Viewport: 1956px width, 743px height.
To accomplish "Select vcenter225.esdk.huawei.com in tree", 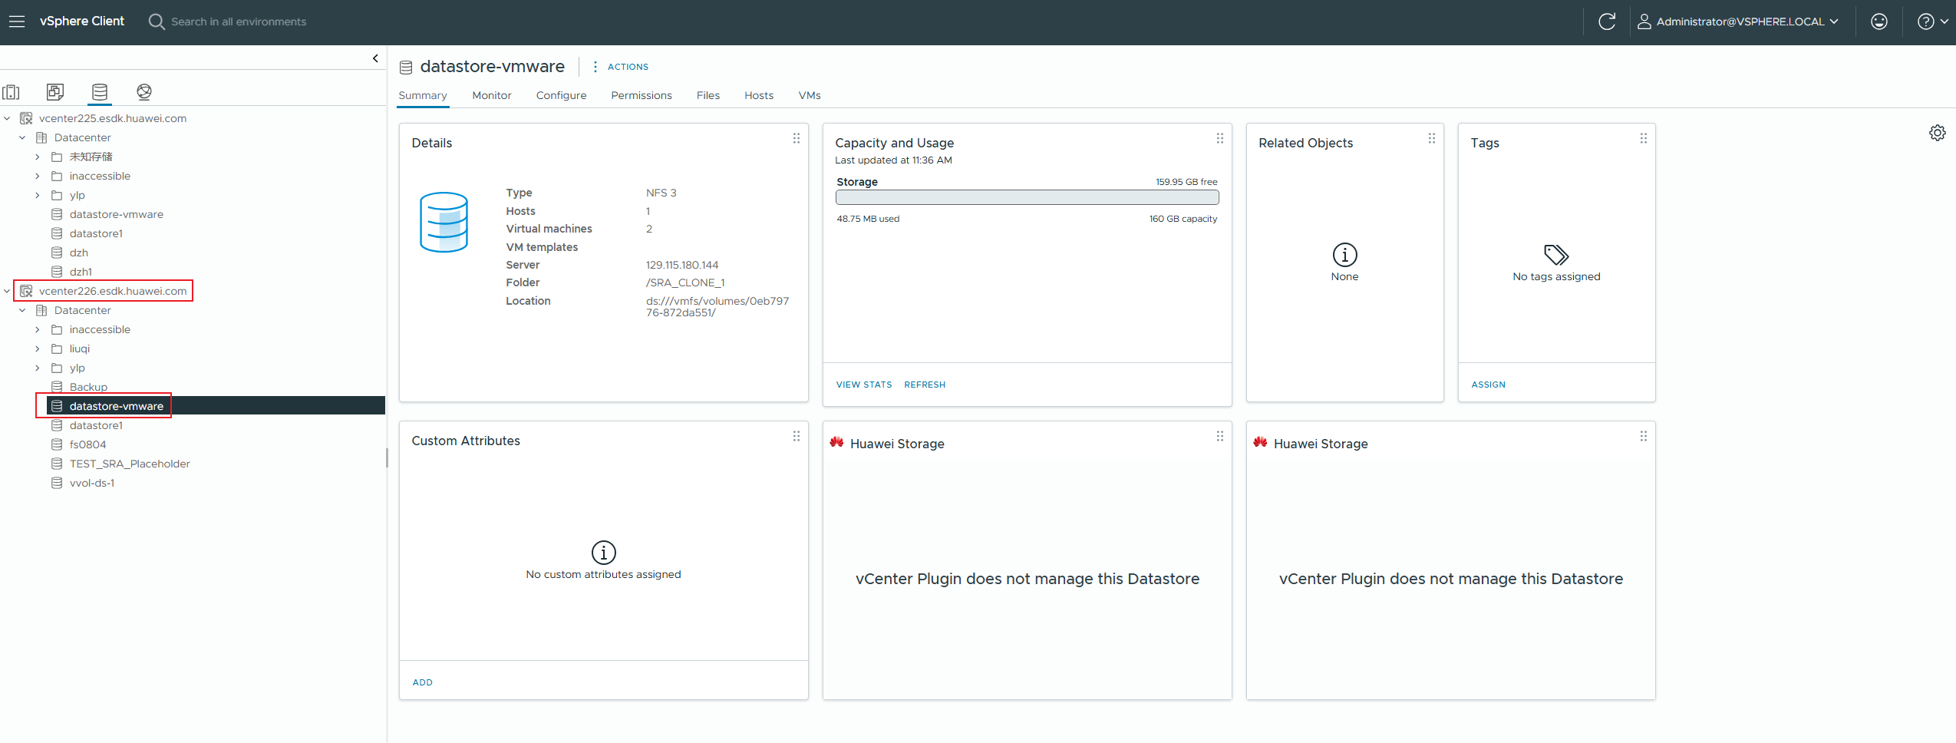I will click(113, 118).
